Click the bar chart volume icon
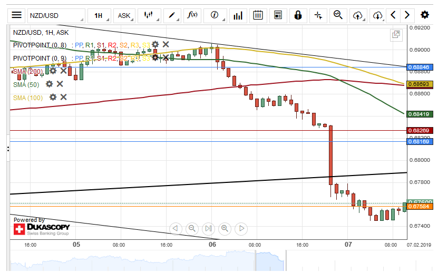 point(238,15)
